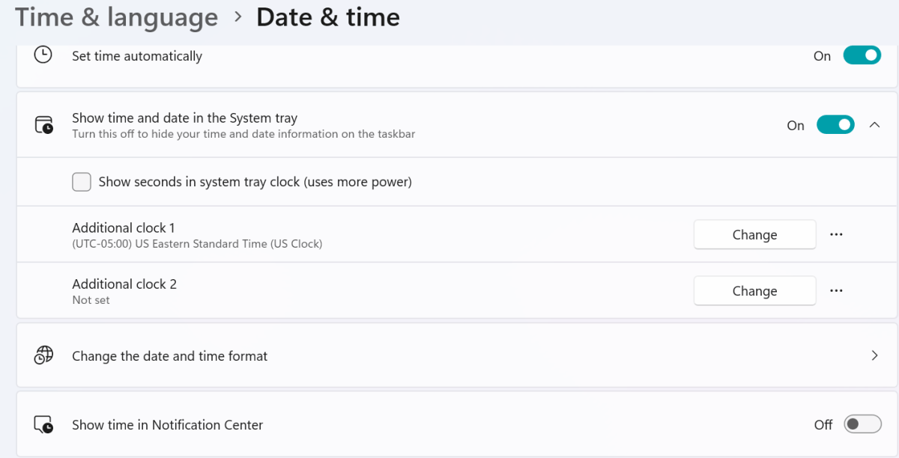The width and height of the screenshot is (899, 458).
Task: Click the clock icon beside Set time automatically
Action: tap(41, 55)
